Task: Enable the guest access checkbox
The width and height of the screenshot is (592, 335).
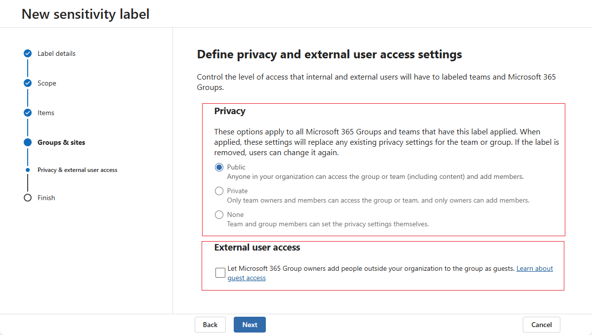Action: tap(220, 272)
